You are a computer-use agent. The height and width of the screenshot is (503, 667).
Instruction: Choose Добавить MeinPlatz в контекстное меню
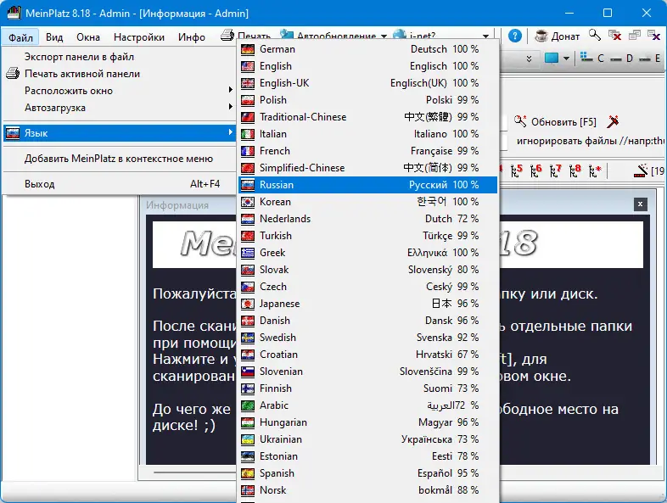[x=119, y=159]
